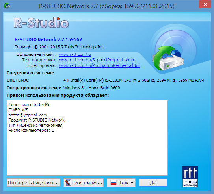Click the Intel Core i5-3230M CPU system info
The image size is (214, 194).
click(x=134, y=80)
